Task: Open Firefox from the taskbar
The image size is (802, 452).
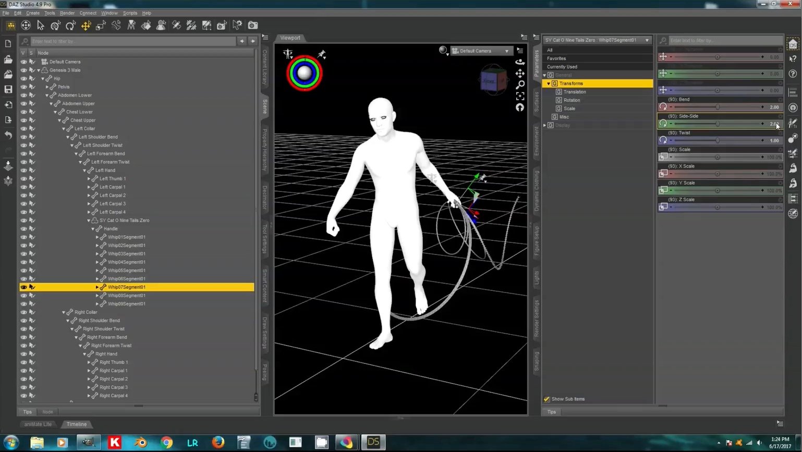Action: 218,443
